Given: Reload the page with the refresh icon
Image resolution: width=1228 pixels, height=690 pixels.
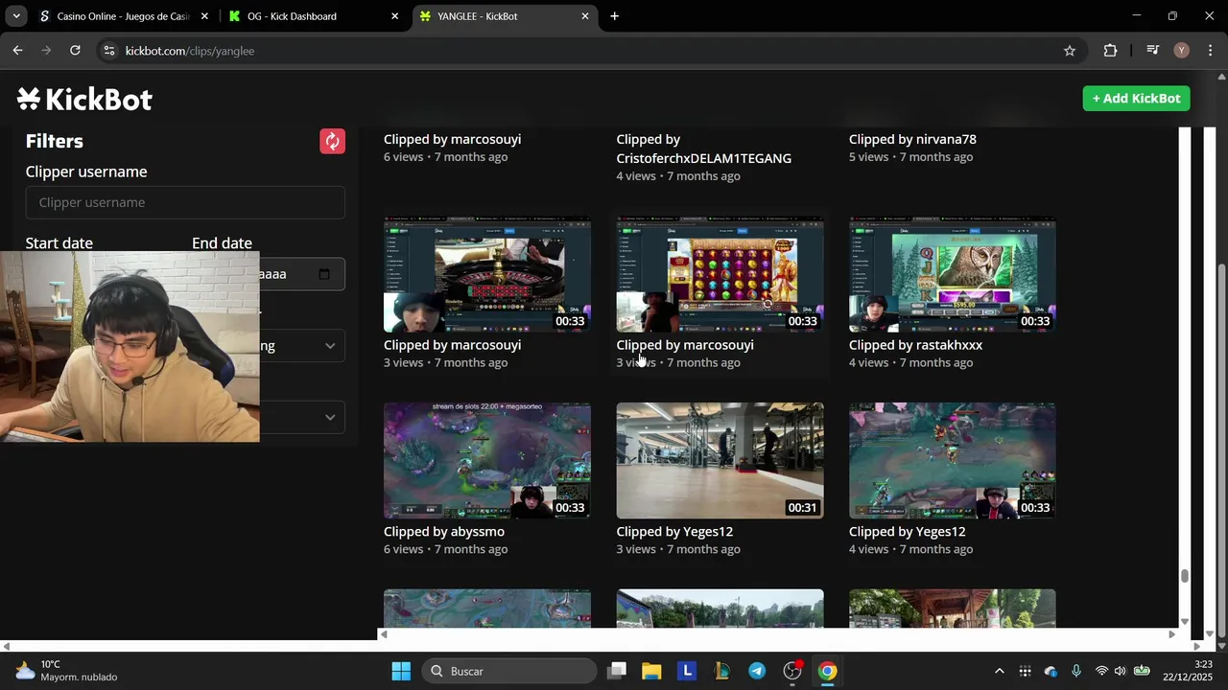Looking at the screenshot, I should tap(75, 51).
